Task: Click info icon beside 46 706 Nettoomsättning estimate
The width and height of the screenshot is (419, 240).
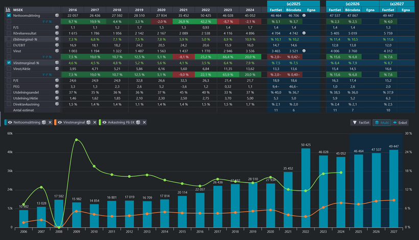Action: pos(304,16)
